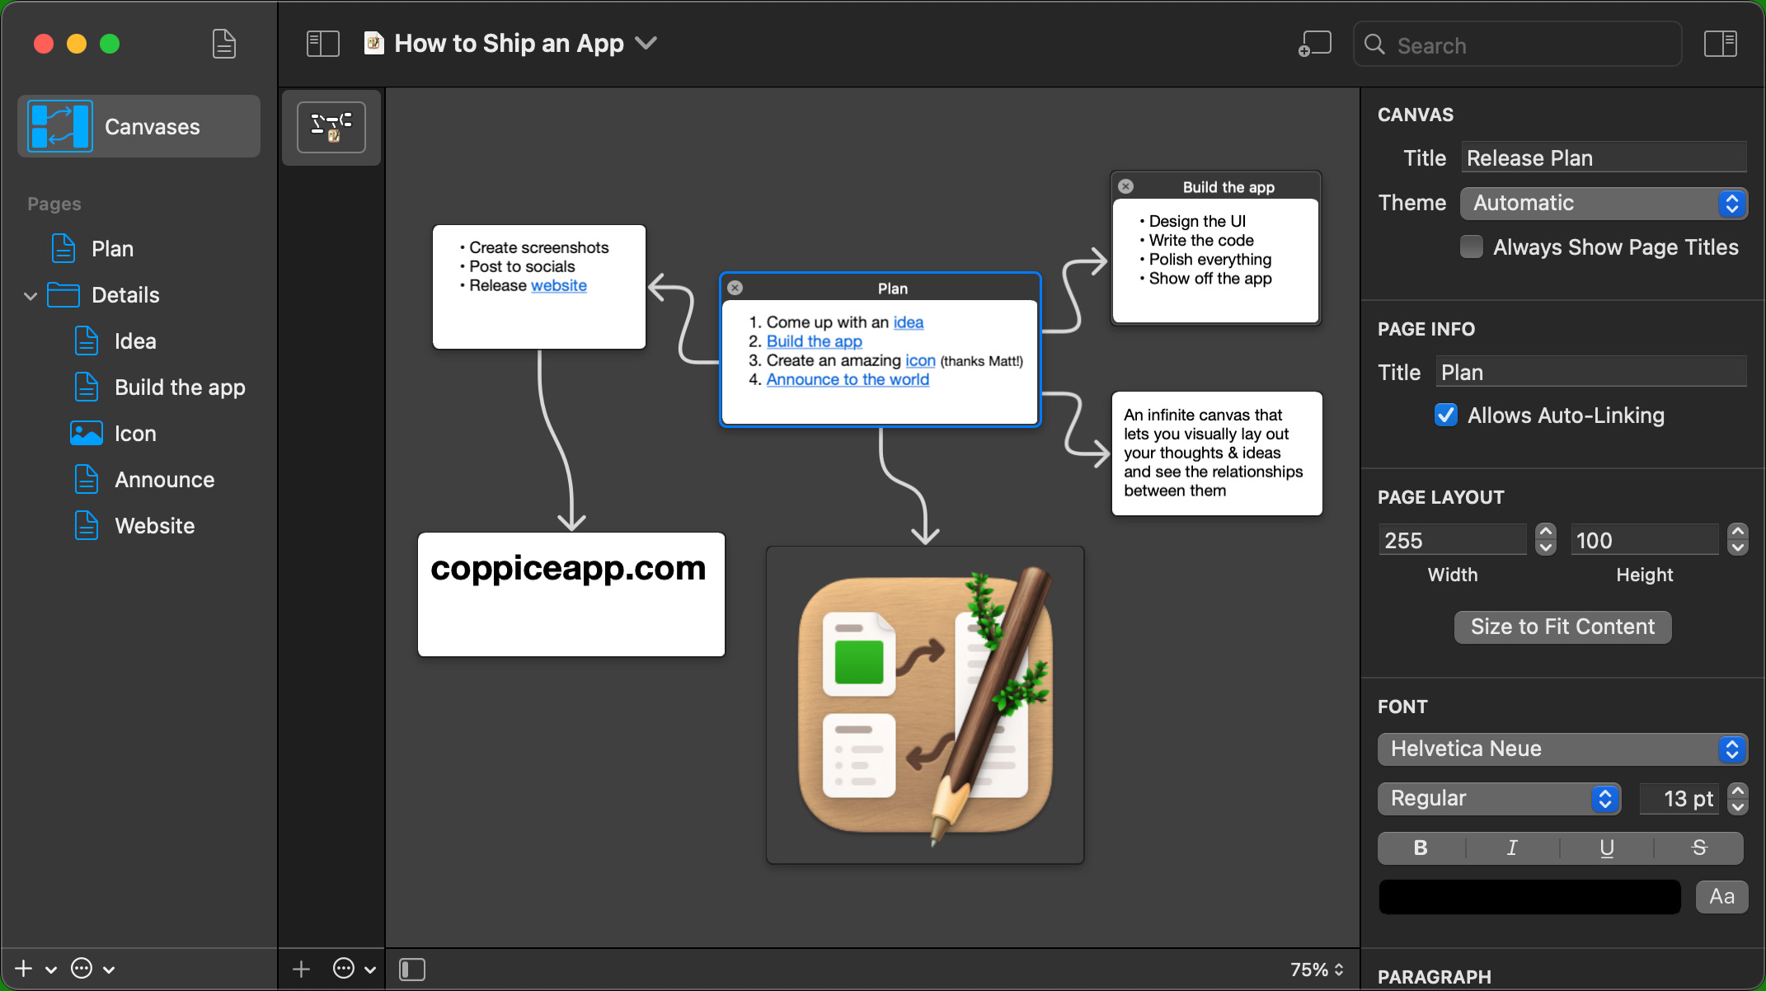Image resolution: width=1766 pixels, height=991 pixels.
Task: Click the add canvas page toolbar icon
Action: click(1315, 44)
